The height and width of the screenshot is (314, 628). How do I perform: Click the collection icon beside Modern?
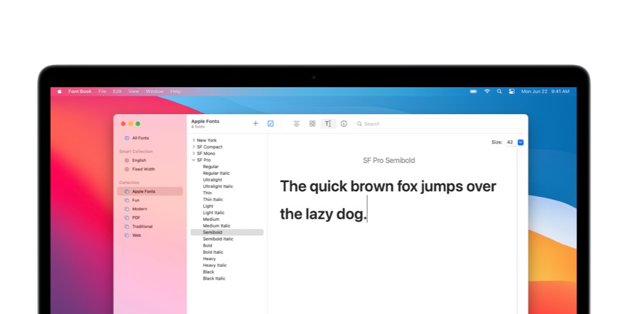(126, 209)
